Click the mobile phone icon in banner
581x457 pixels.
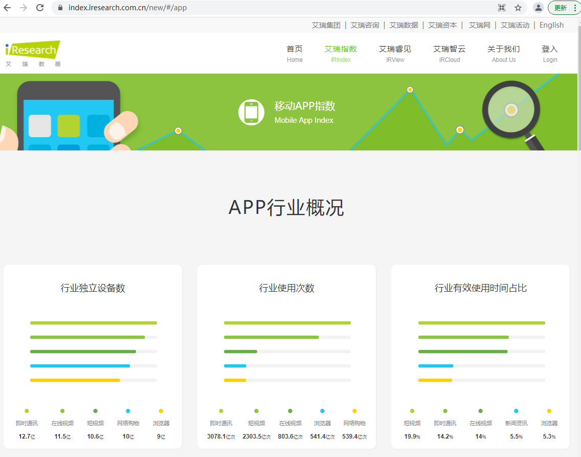(x=251, y=112)
